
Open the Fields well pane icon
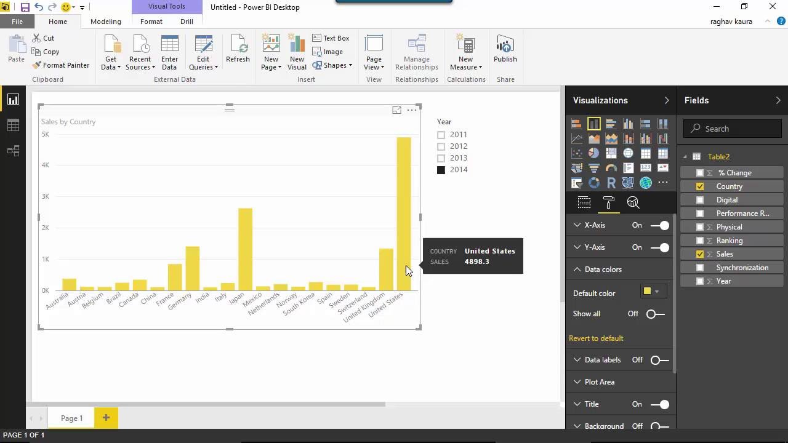[584, 202]
